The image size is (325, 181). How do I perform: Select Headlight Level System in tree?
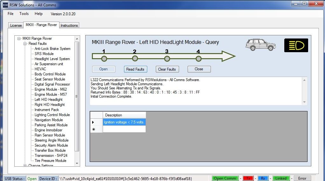(52, 59)
